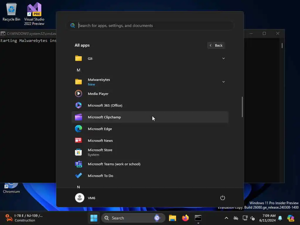The height and width of the screenshot is (225, 300).
Task: Show hidden system tray icons
Action: 226,218
